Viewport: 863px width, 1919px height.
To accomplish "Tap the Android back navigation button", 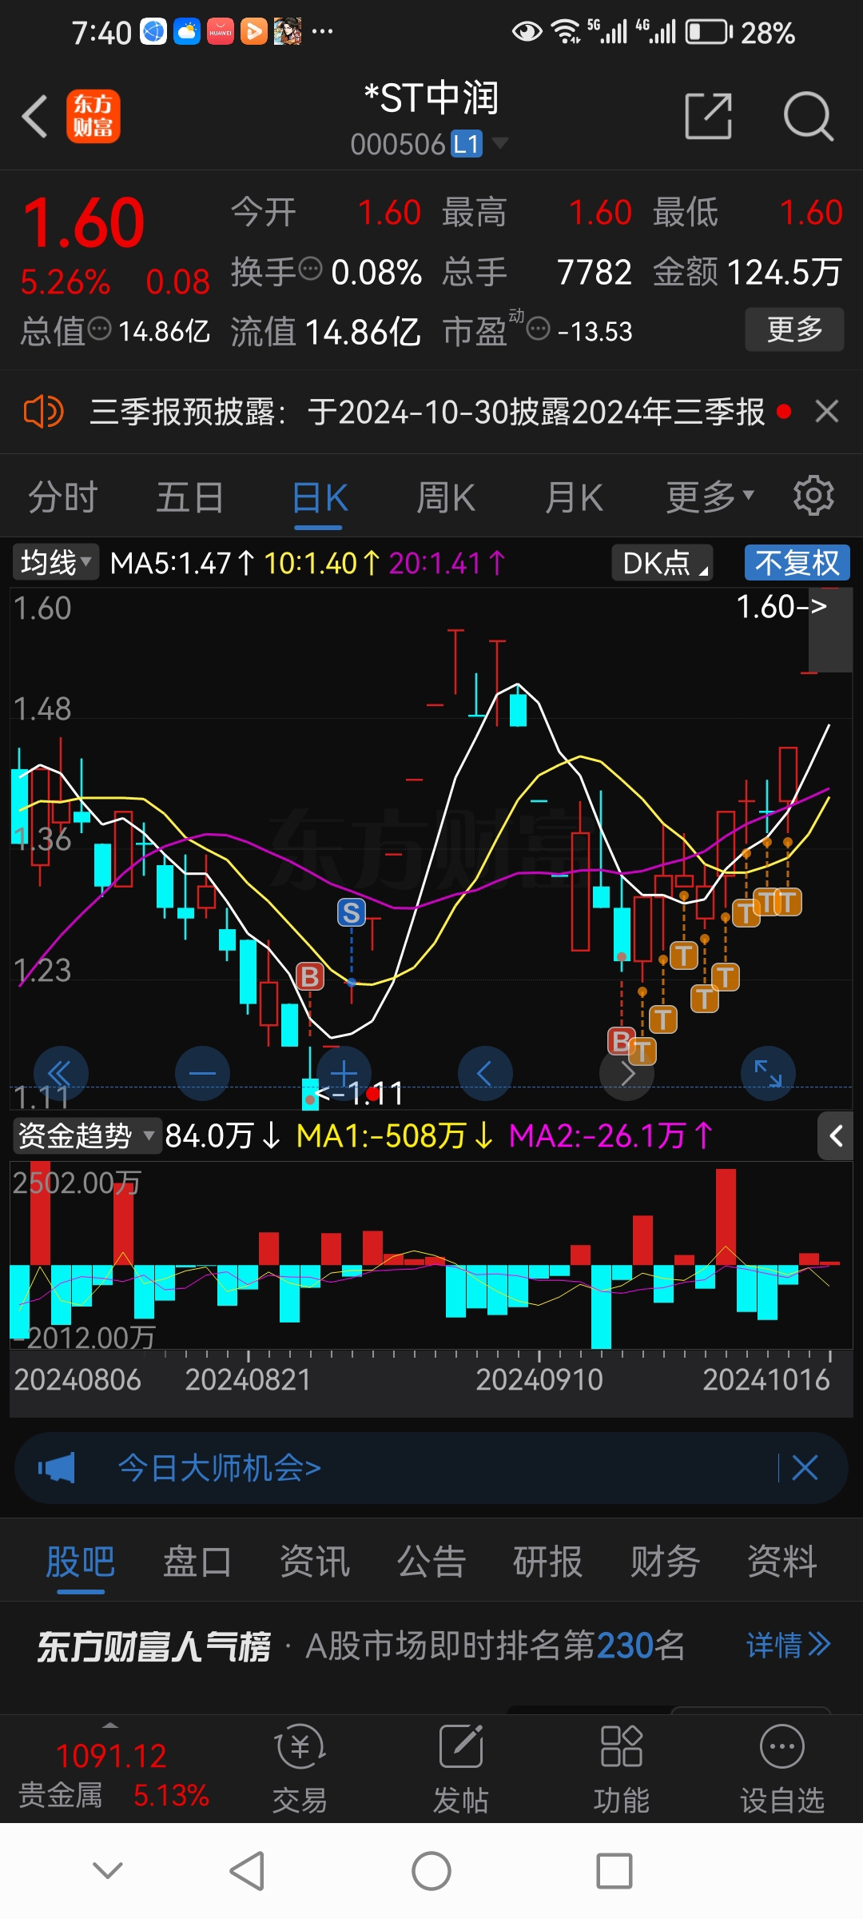I will tap(247, 1871).
